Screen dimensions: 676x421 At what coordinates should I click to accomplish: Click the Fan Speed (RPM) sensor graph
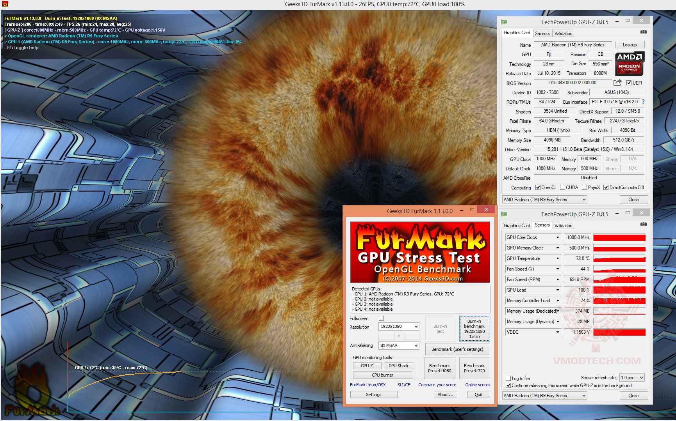tap(619, 280)
